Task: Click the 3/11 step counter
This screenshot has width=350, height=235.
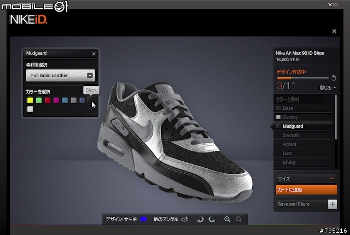Action: click(x=286, y=86)
